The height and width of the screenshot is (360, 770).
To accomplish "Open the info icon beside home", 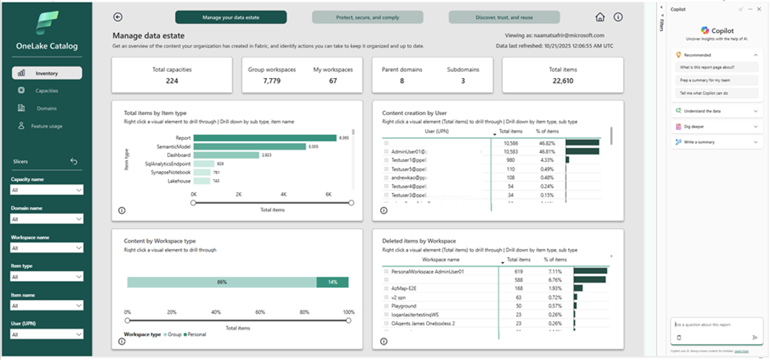I will tap(618, 17).
